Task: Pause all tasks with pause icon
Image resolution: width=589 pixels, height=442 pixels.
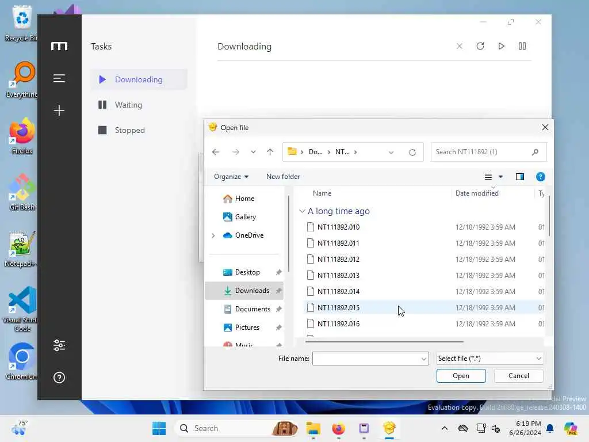Action: coord(522,46)
